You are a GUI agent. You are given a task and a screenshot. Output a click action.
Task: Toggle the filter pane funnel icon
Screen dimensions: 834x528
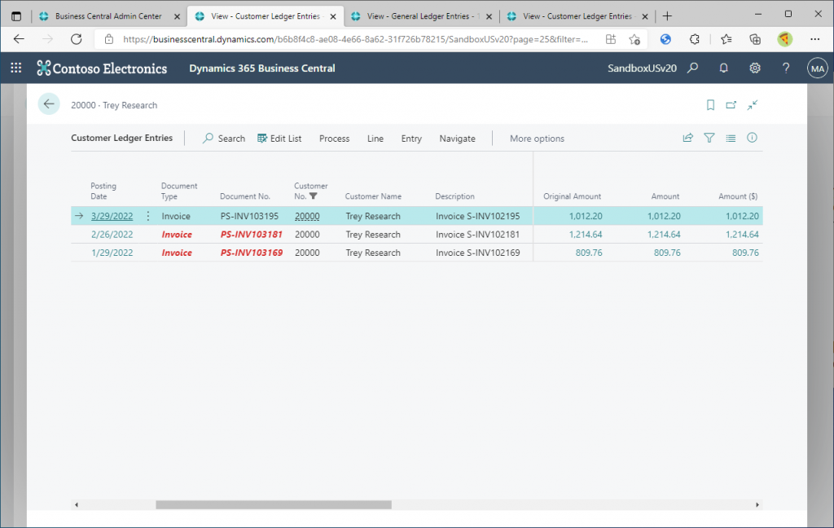click(709, 138)
